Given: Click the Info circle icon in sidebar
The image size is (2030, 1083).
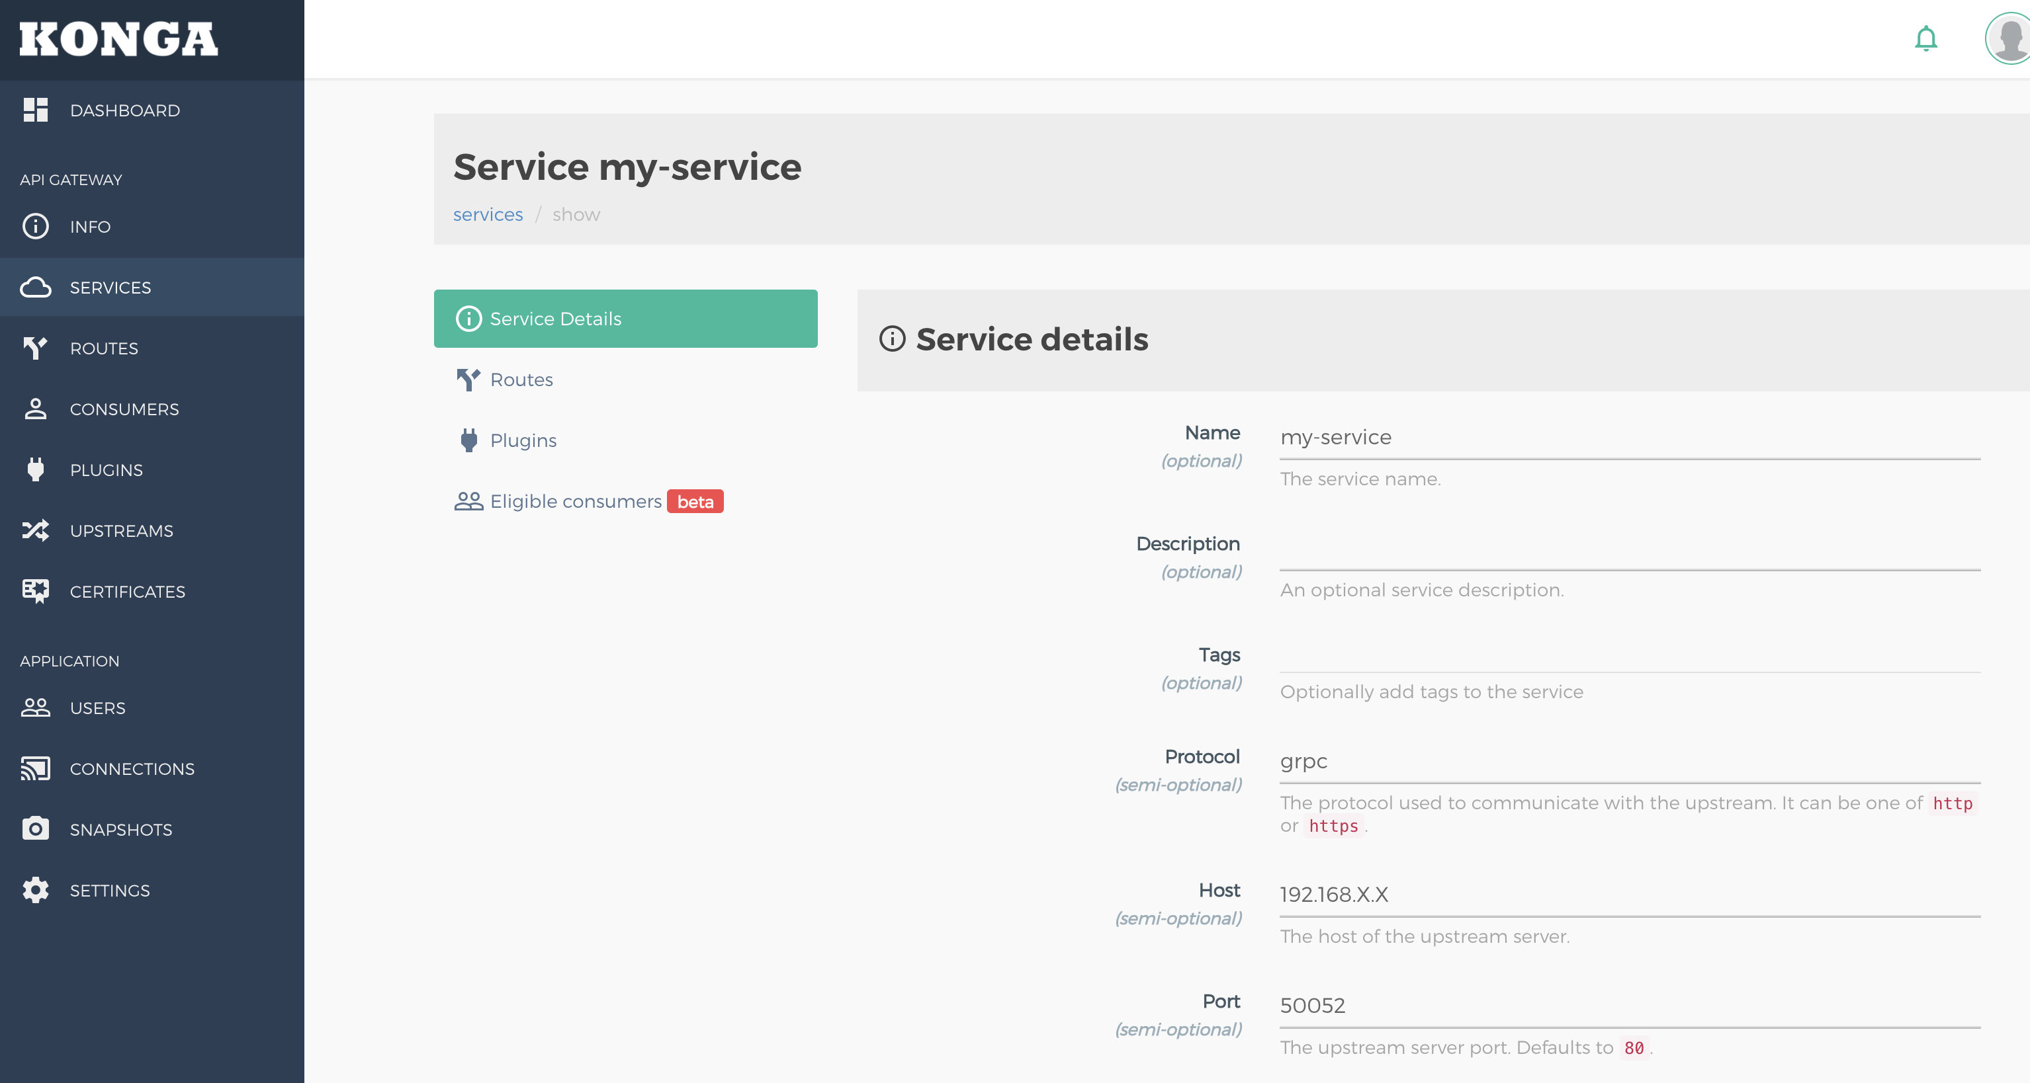Looking at the screenshot, I should pyautogui.click(x=36, y=227).
